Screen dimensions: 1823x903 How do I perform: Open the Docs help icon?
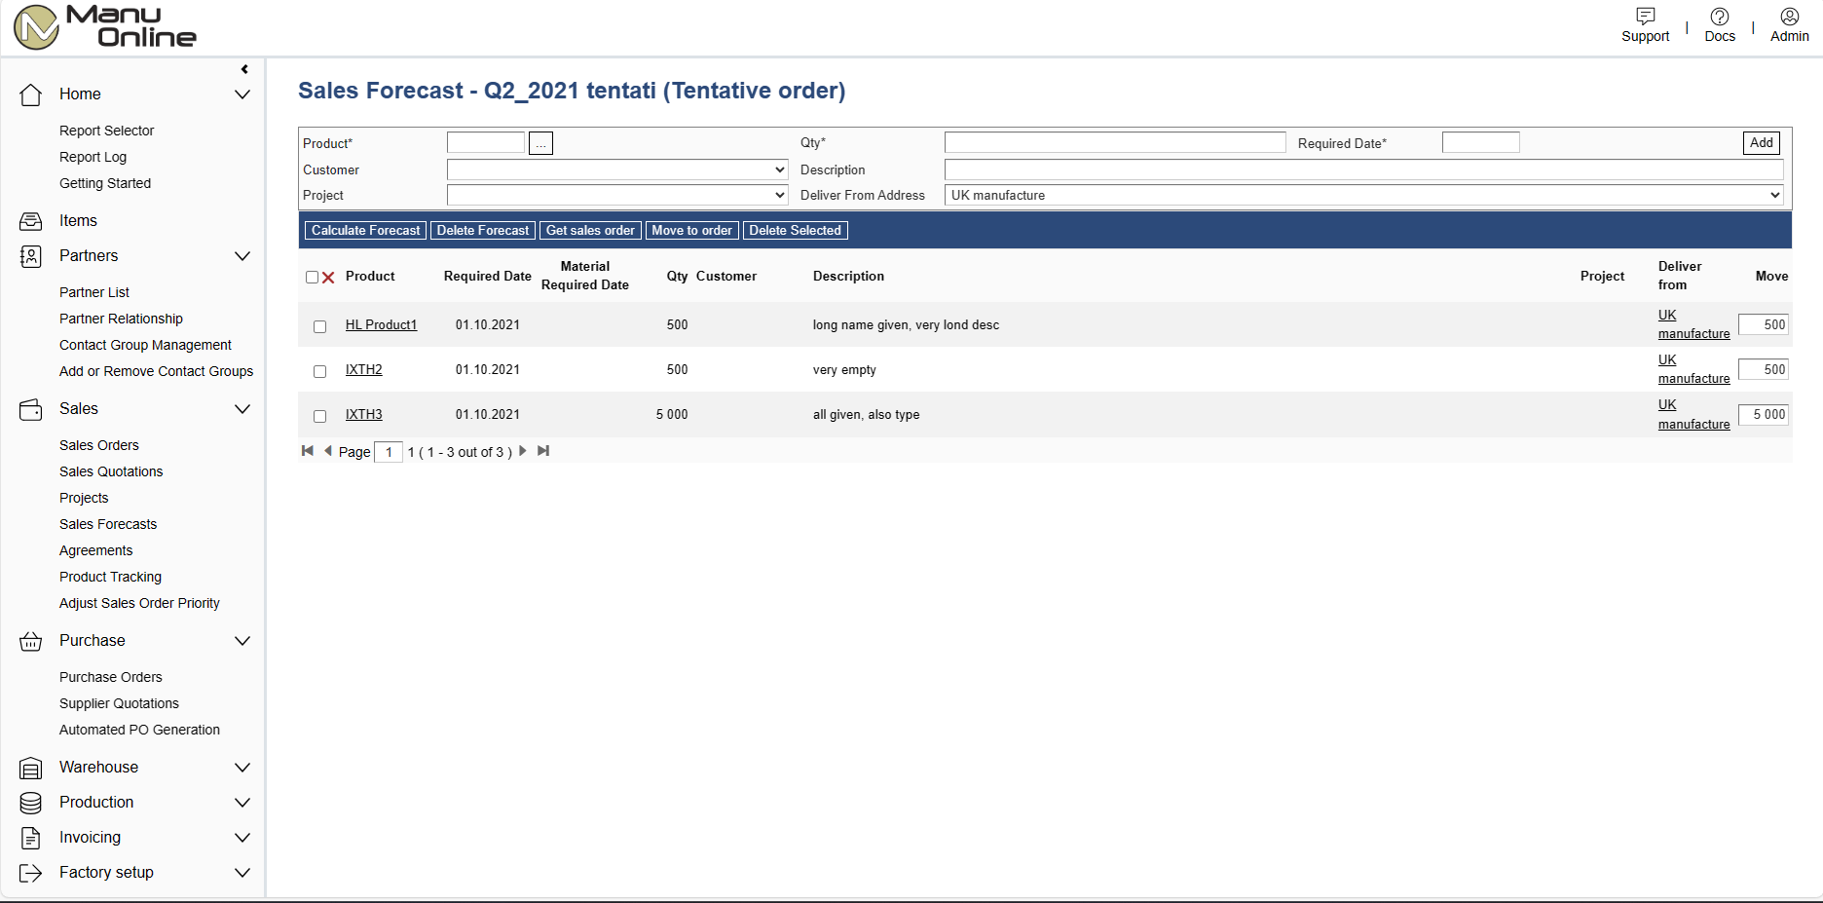pyautogui.click(x=1719, y=17)
